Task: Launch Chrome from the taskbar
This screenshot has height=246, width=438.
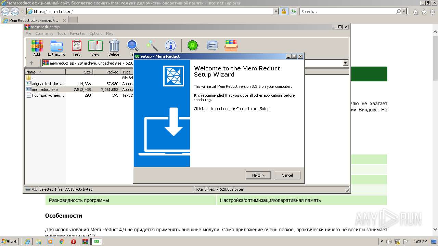Action: [62, 242]
